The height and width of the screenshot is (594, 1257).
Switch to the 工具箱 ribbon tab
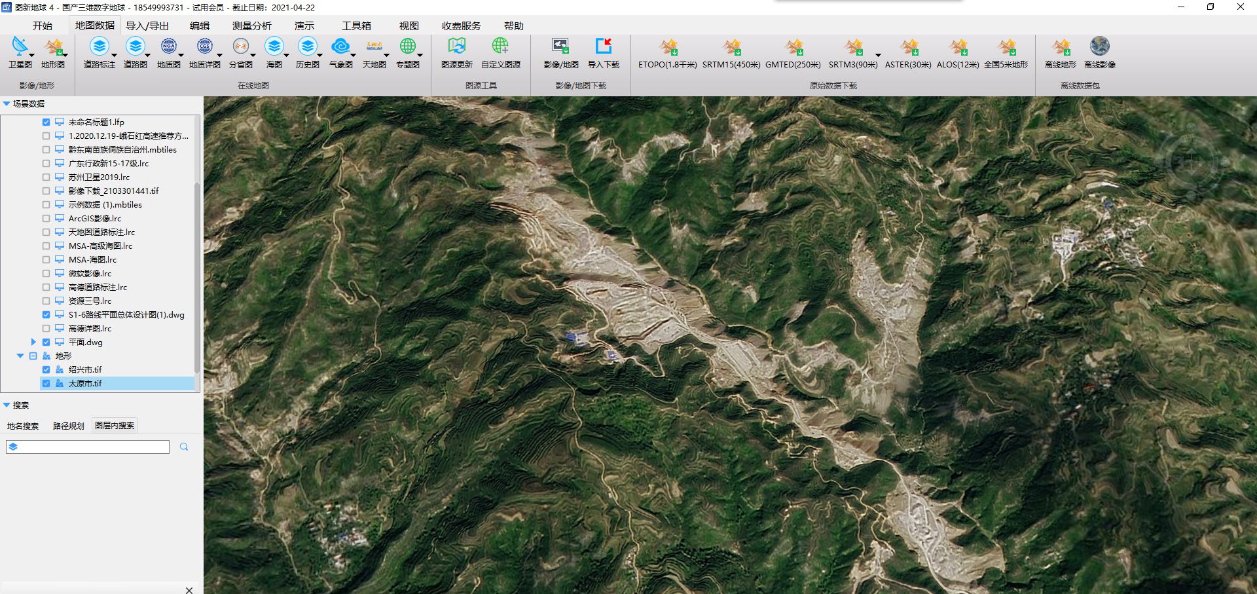[x=357, y=26]
